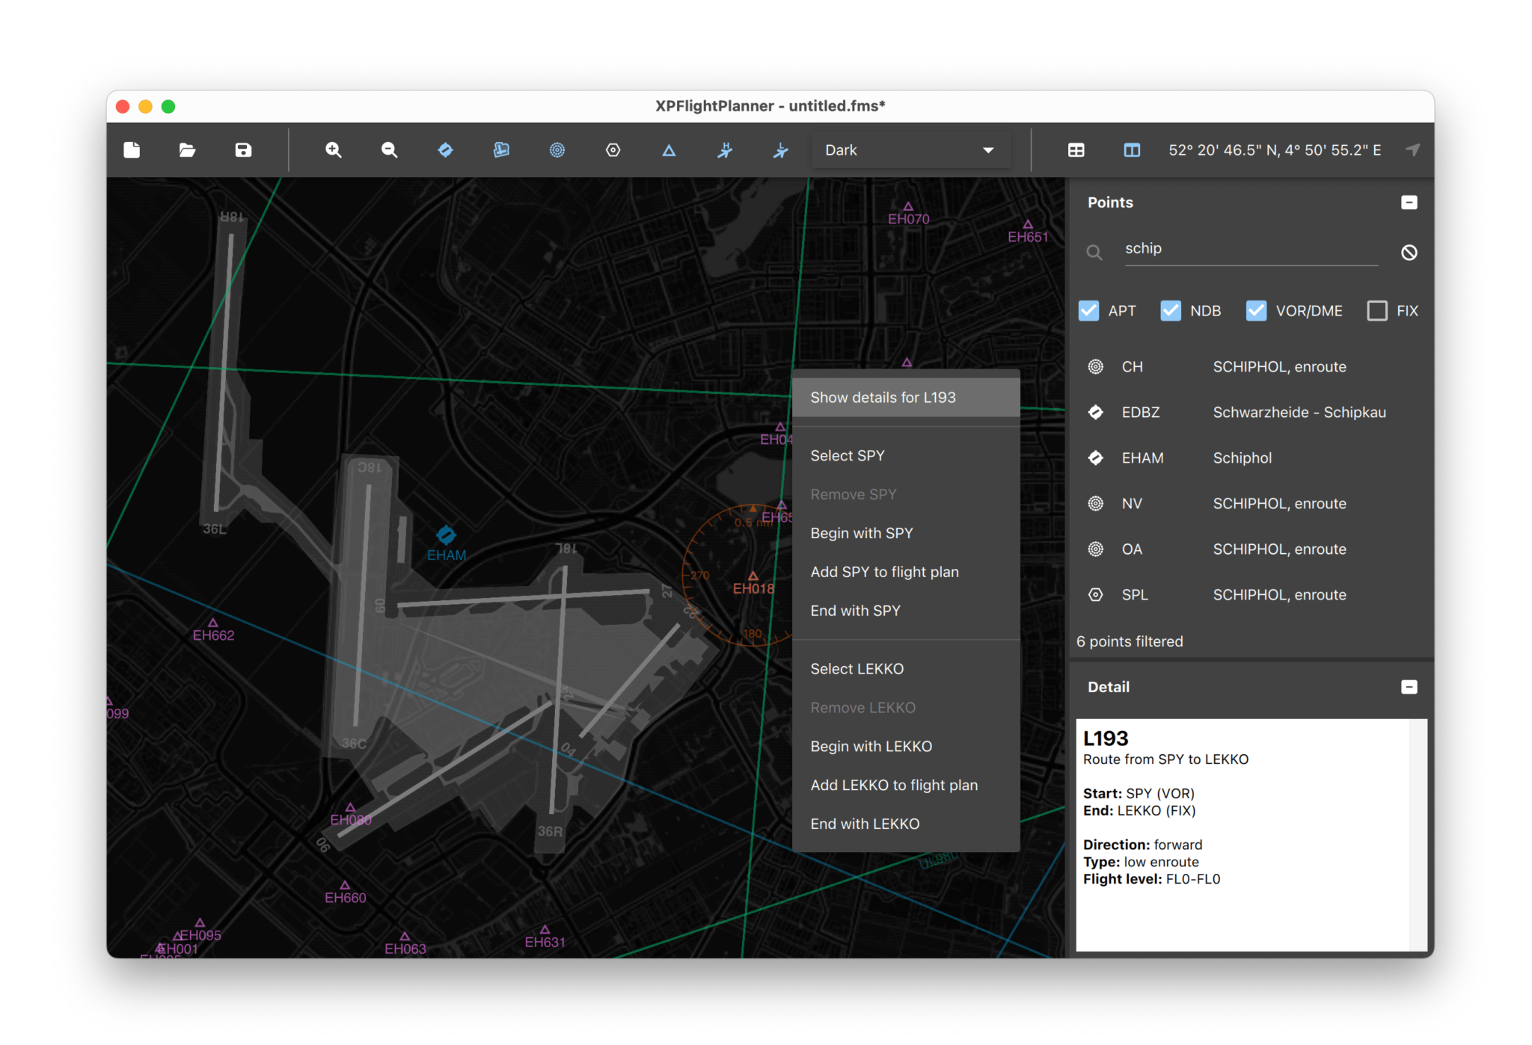Open an existing flight plan
This screenshot has height=1045, width=1532.
[186, 149]
